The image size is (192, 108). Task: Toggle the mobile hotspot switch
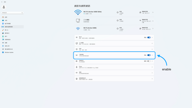click(x=149, y=55)
